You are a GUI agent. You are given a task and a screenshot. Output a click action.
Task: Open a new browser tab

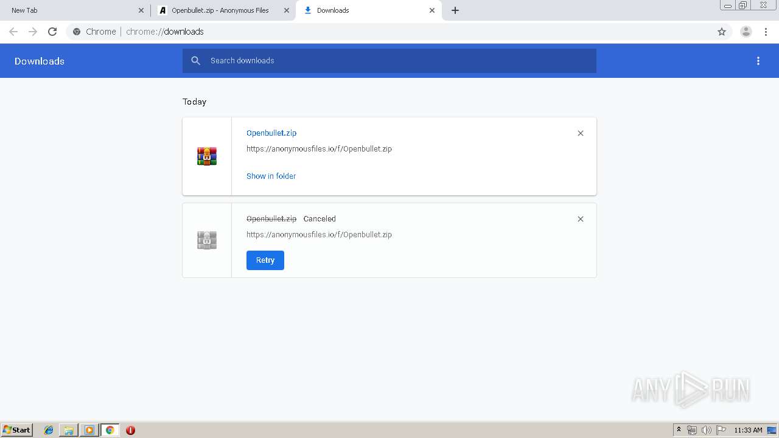point(455,10)
